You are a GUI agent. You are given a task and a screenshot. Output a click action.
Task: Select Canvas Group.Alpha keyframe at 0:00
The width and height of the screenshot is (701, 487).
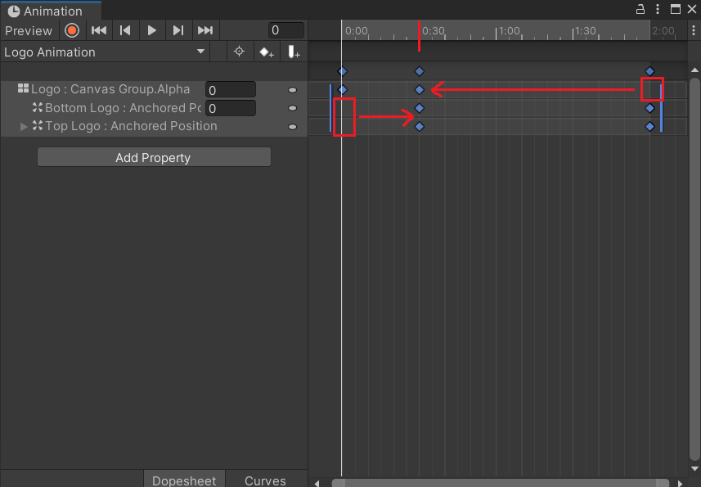tap(343, 90)
